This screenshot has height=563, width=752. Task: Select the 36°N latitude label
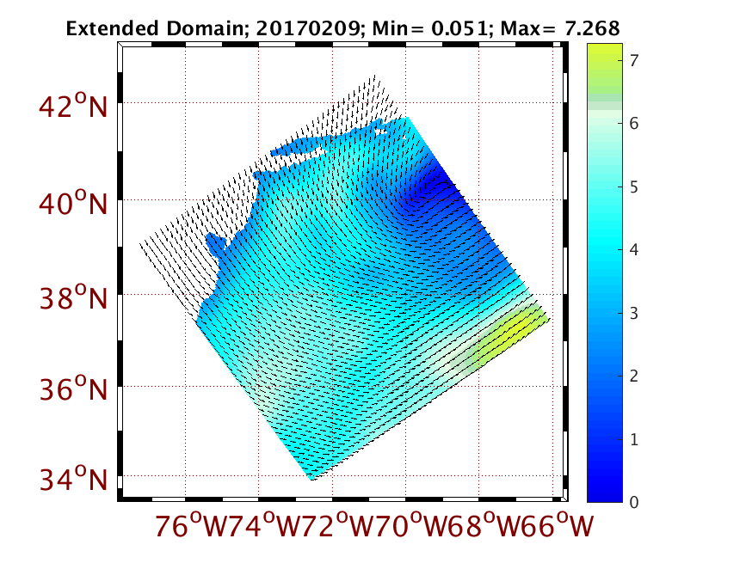pos(73,389)
